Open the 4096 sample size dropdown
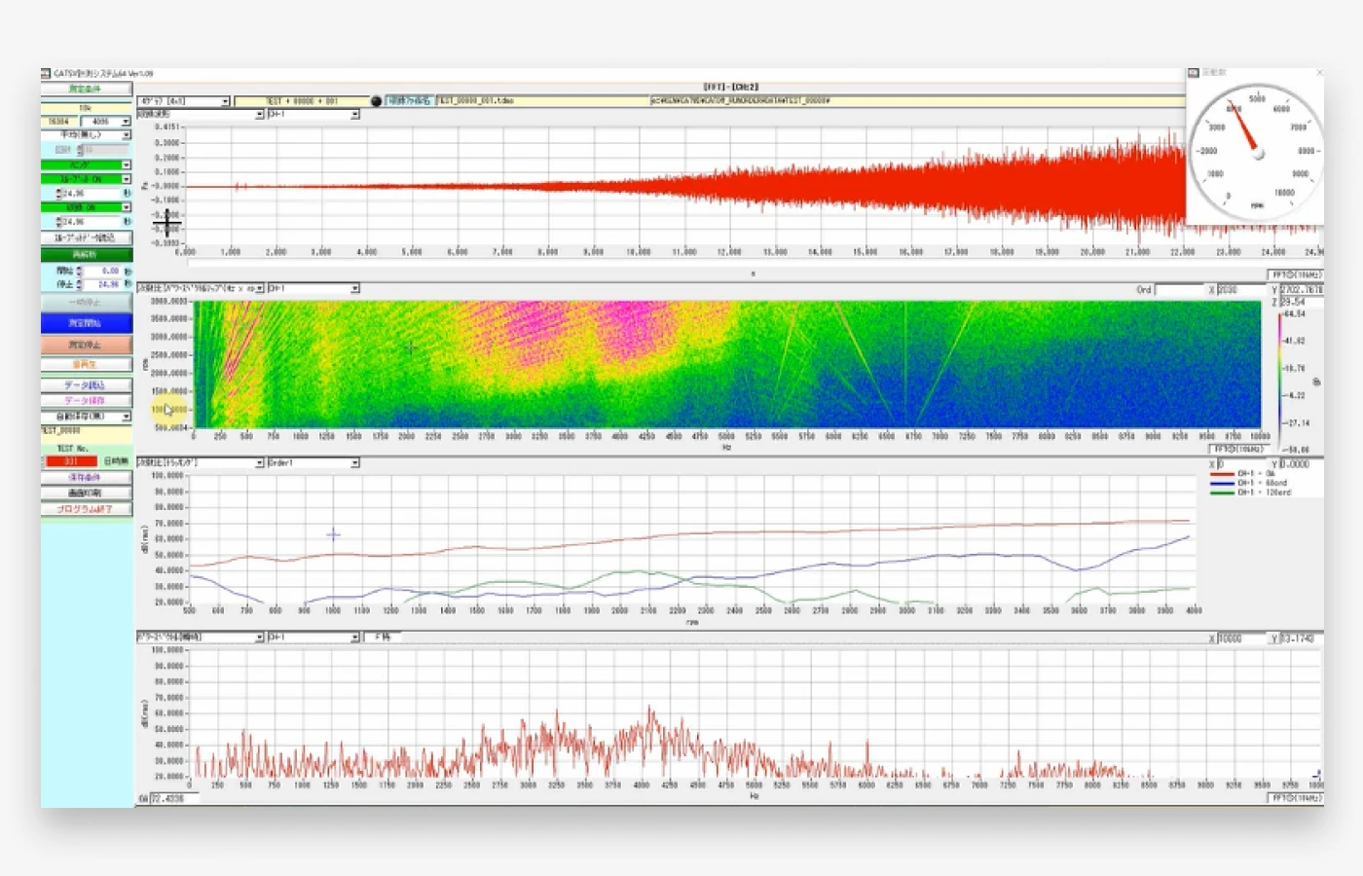This screenshot has width=1363, height=876. pyautogui.click(x=126, y=122)
